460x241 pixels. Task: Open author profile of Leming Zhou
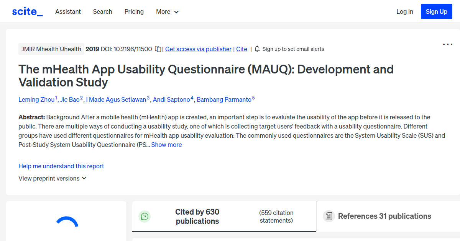click(x=37, y=99)
